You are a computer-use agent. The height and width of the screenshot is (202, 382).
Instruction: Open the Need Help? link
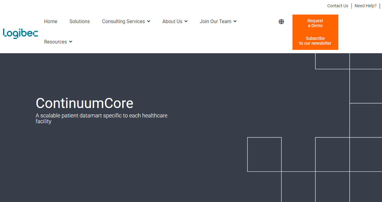(x=366, y=6)
